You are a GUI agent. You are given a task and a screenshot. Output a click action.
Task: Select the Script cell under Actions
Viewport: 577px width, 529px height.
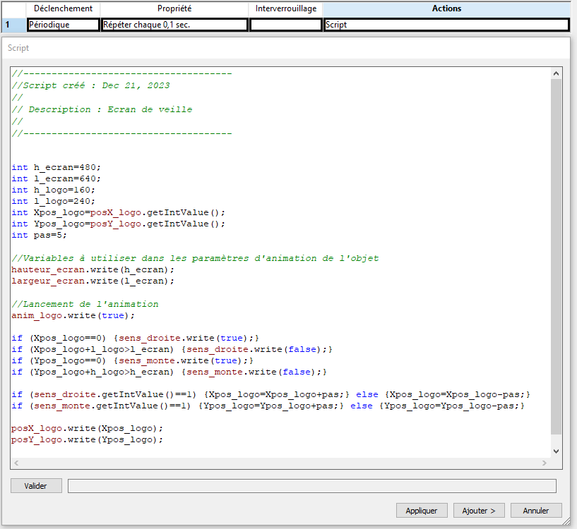pos(446,24)
